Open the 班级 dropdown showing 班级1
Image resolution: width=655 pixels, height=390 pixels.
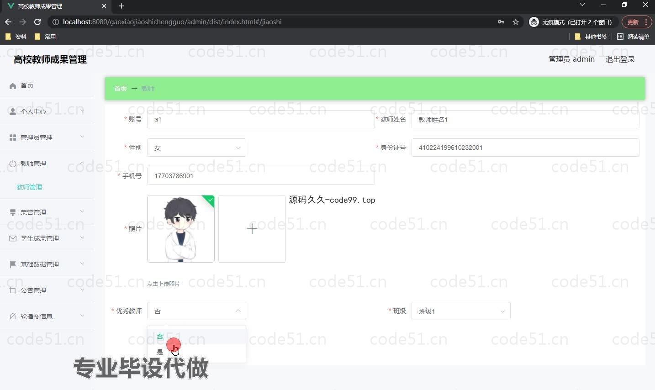[x=461, y=311]
